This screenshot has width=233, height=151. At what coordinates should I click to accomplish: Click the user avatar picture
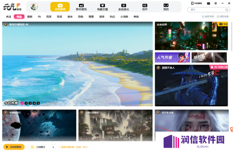(34, 7)
